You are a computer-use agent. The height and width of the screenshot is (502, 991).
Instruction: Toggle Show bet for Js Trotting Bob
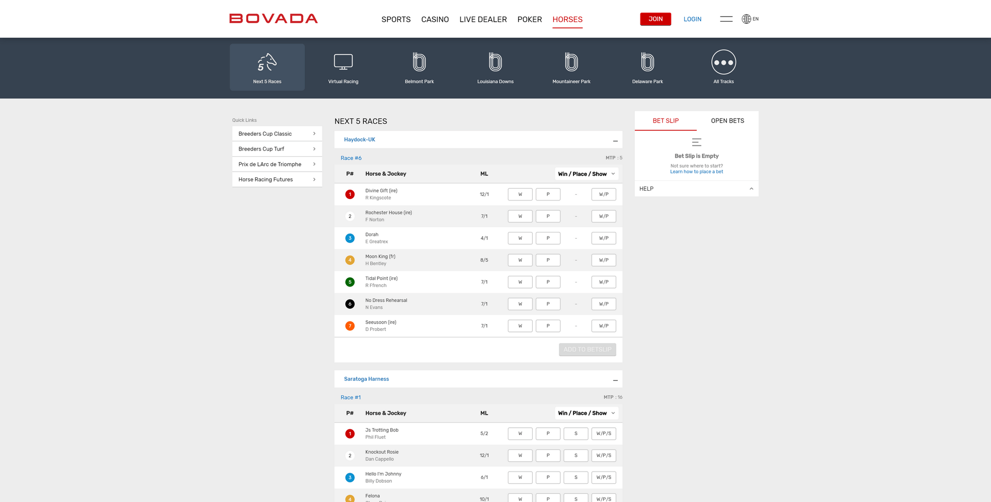(576, 433)
